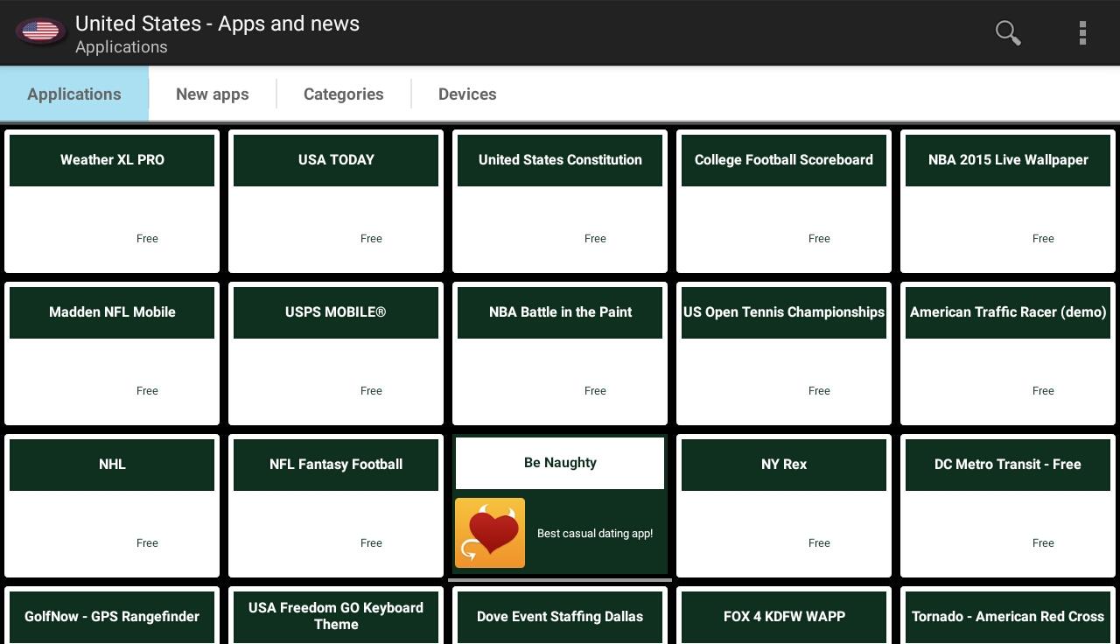This screenshot has width=1120, height=644.
Task: Choose USA Freedom GO Keyboard Theme
Action: (336, 616)
